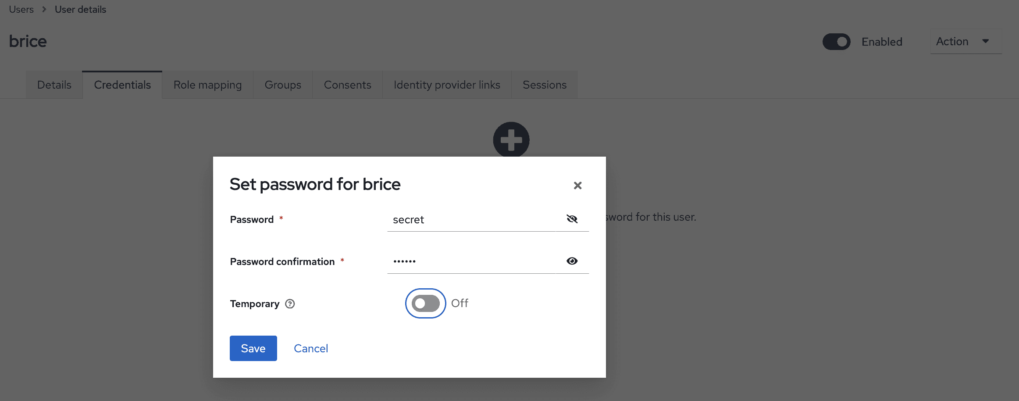Image resolution: width=1019 pixels, height=401 pixels.
Task: Click the breadcrumb chevron separator
Action: tap(44, 9)
